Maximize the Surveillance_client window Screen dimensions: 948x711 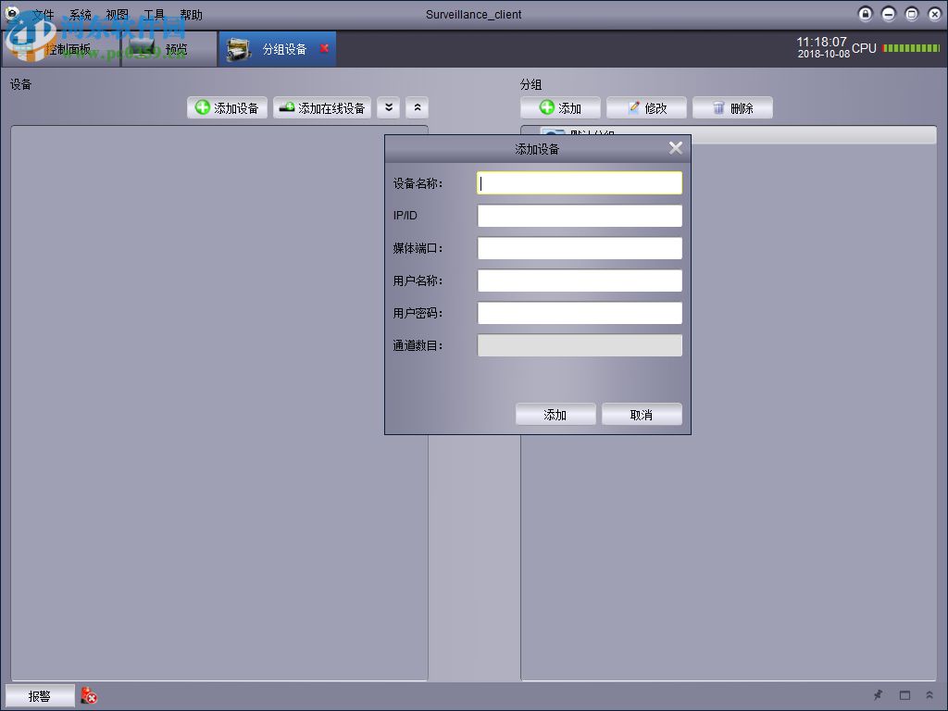[911, 14]
